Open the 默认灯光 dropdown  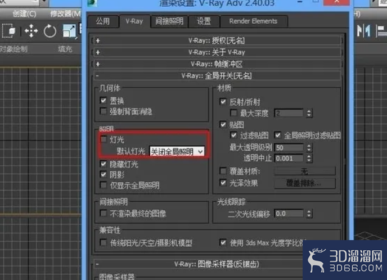177,151
